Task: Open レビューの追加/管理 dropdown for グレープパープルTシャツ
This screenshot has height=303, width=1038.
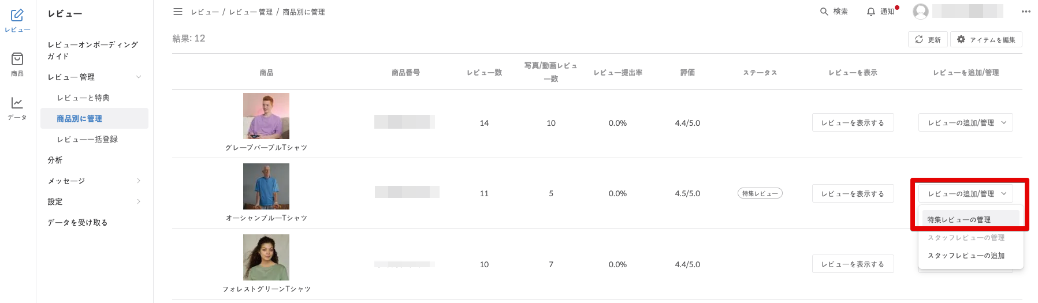Action: click(x=965, y=123)
